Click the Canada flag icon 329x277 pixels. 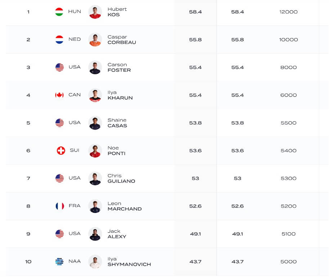(x=59, y=95)
